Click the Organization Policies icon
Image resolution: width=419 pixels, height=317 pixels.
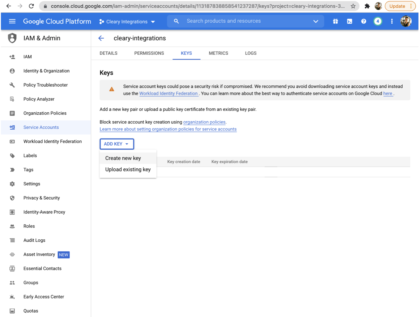click(x=12, y=113)
